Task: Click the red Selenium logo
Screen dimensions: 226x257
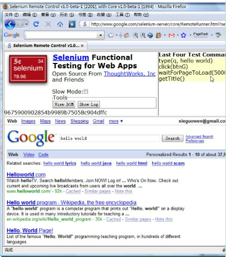Action: point(28,69)
